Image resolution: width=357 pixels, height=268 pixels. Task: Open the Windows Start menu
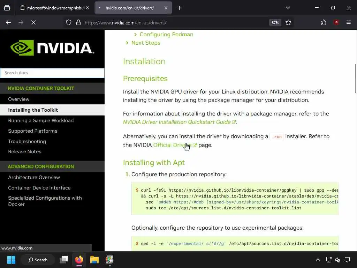point(11,260)
